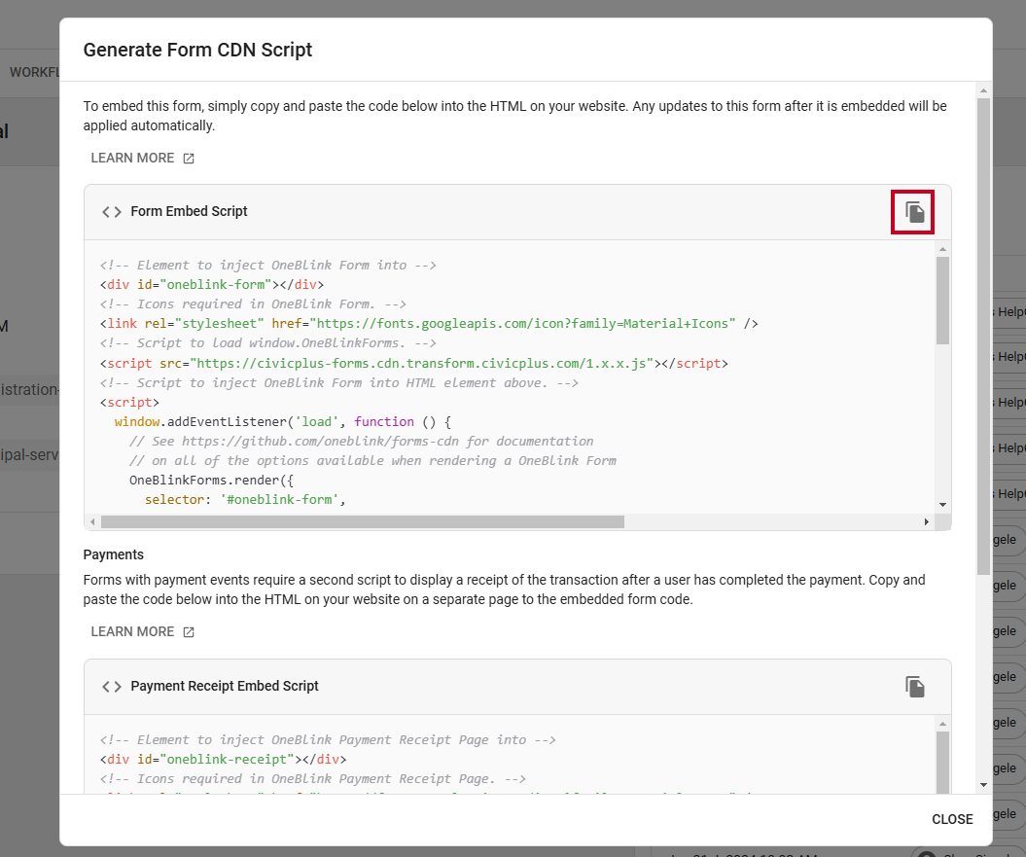The image size is (1026, 857).
Task: Click the code line with div id oneblink-receipt
Action: click(x=223, y=760)
